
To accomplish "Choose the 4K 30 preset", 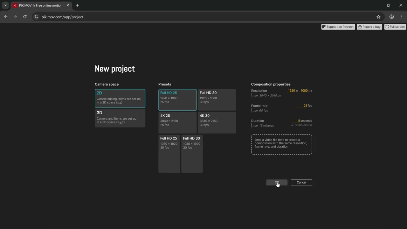I will pos(217,122).
